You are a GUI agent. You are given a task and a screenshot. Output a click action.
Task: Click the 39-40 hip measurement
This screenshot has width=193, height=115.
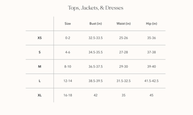point(151,67)
